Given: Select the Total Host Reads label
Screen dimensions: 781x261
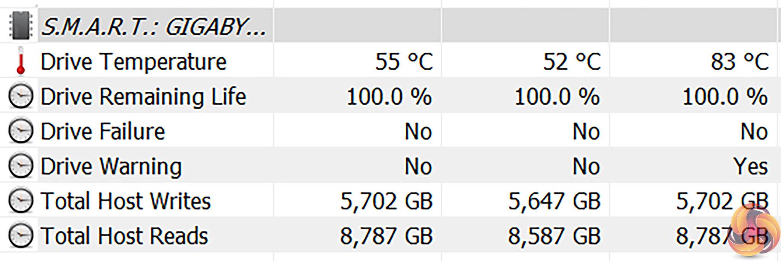Looking at the screenshot, I should click(124, 236).
